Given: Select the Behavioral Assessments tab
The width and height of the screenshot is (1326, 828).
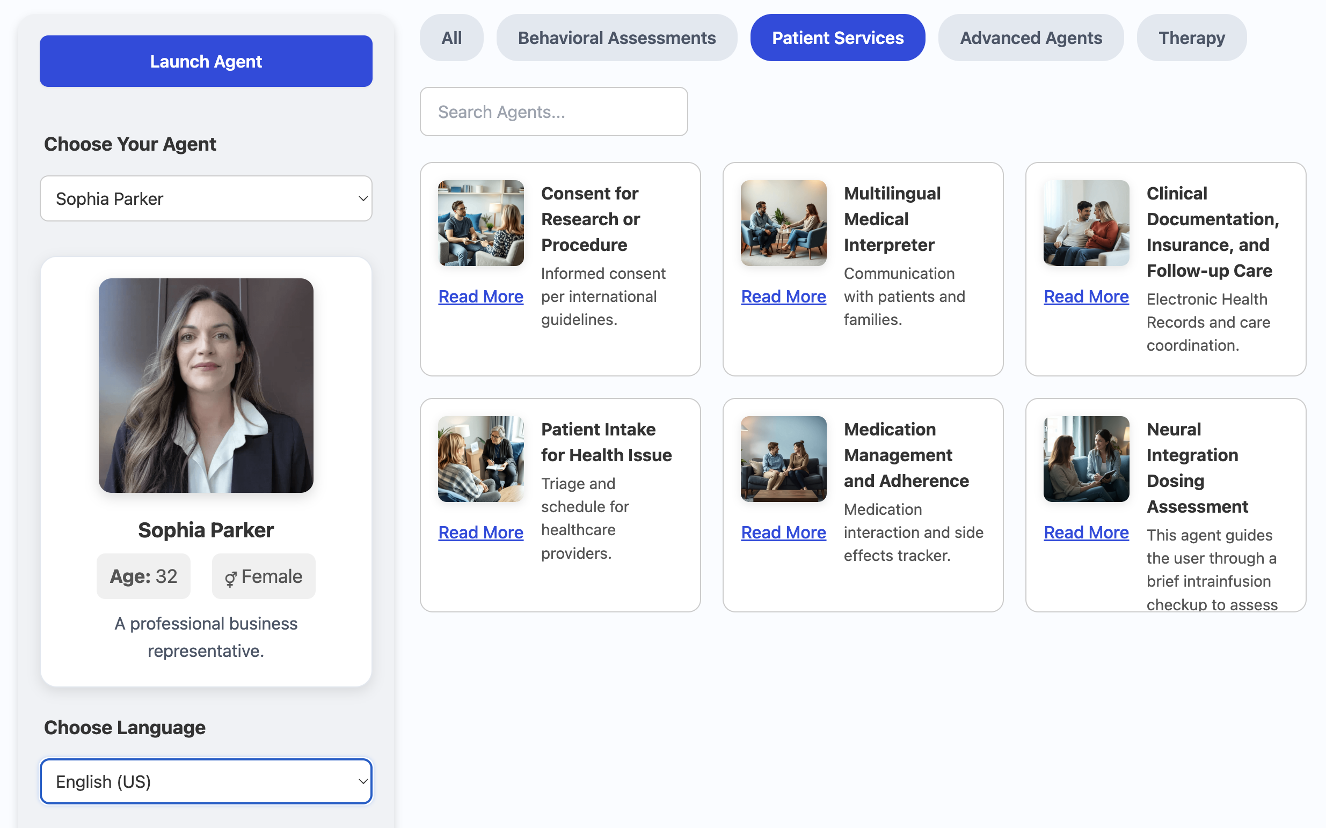Looking at the screenshot, I should pos(616,38).
